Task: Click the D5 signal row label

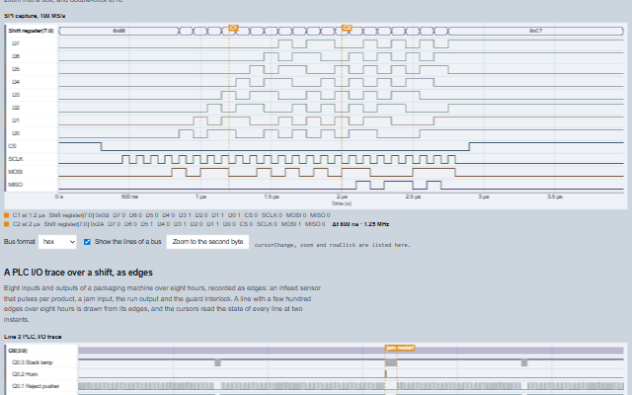Action: pyautogui.click(x=16, y=69)
